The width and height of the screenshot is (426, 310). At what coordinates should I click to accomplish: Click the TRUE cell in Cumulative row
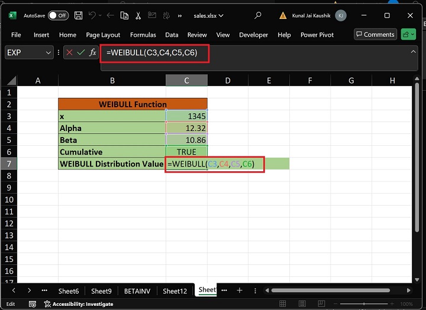pos(186,152)
